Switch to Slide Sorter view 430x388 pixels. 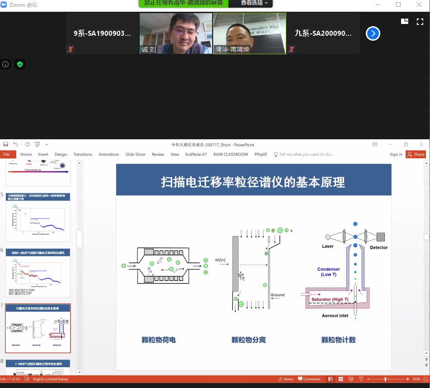click(340, 379)
